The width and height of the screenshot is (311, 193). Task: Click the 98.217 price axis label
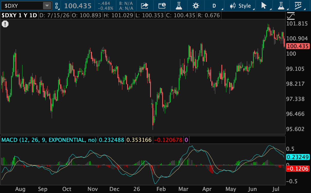[x=295, y=84]
